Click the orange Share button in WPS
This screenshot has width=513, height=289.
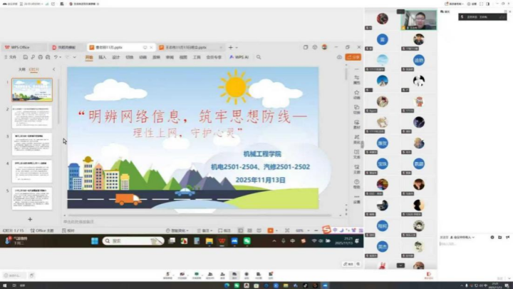[353, 57]
